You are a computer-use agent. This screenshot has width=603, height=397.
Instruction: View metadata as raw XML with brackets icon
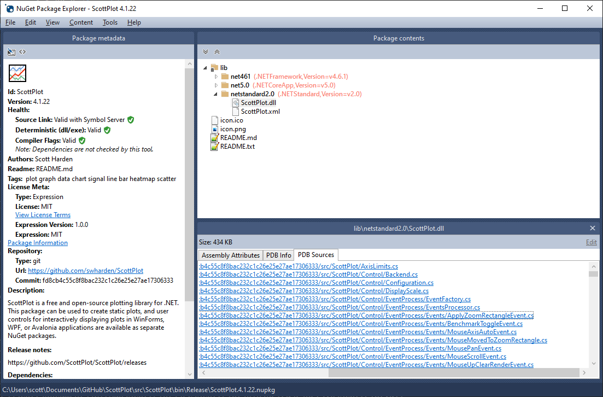pos(21,51)
